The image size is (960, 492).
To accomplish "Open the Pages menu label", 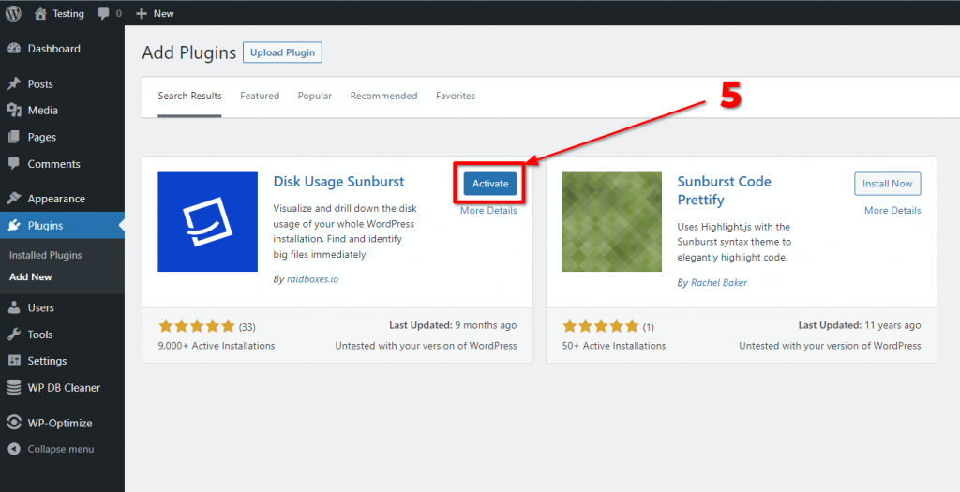I will point(41,137).
